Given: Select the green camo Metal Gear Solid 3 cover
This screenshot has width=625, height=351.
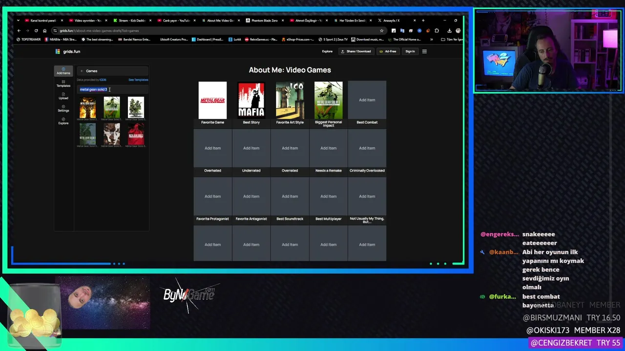Looking at the screenshot, I should tap(112, 107).
